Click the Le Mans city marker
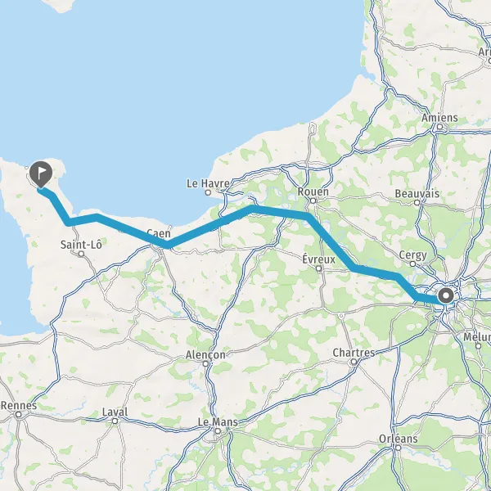The width and height of the screenshot is (491, 491). click(218, 431)
